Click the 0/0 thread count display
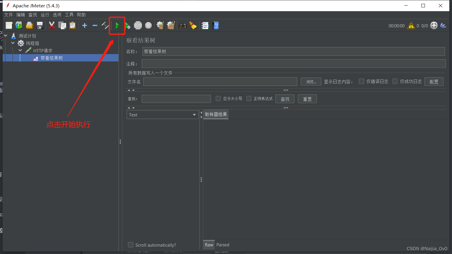Screen dimensions: 452x254 click(424, 26)
